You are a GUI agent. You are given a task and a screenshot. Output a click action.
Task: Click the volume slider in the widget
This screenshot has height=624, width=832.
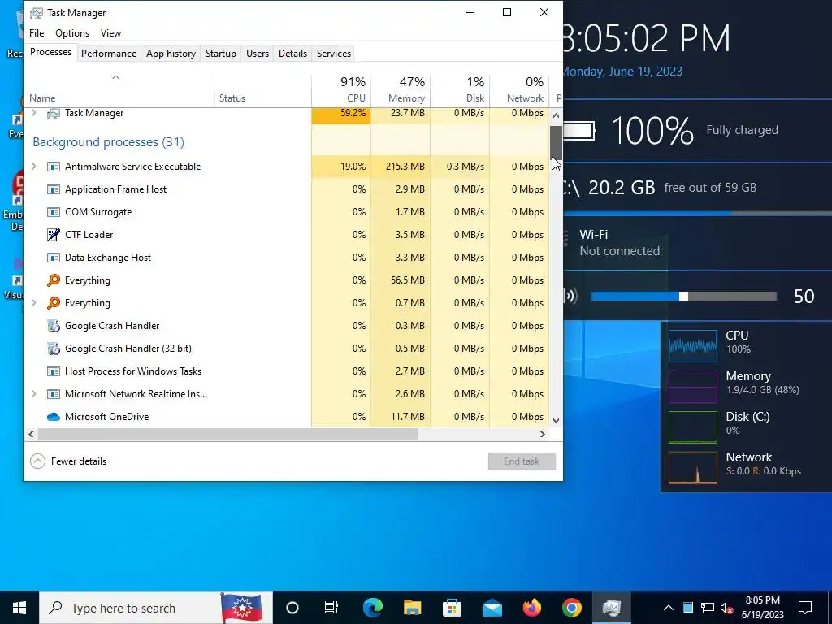pyautogui.click(x=683, y=296)
